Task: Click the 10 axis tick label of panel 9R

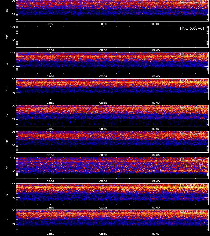Action: [13, 224]
